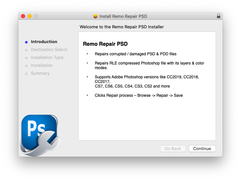Click the 'Repairs RLE compressed Photoshop file' line
Image resolution: width=241 pixels, height=181 pixels.
pyautogui.click(x=149, y=63)
